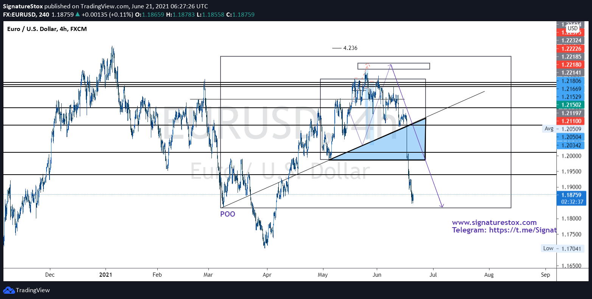This screenshot has height=299, width=592.
Task: Click the red 1.22180 price label
Action: coord(571,65)
